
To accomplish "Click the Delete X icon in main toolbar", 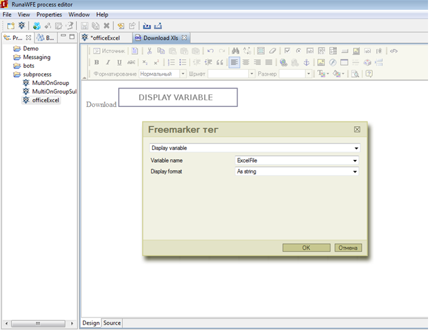I will (106, 26).
